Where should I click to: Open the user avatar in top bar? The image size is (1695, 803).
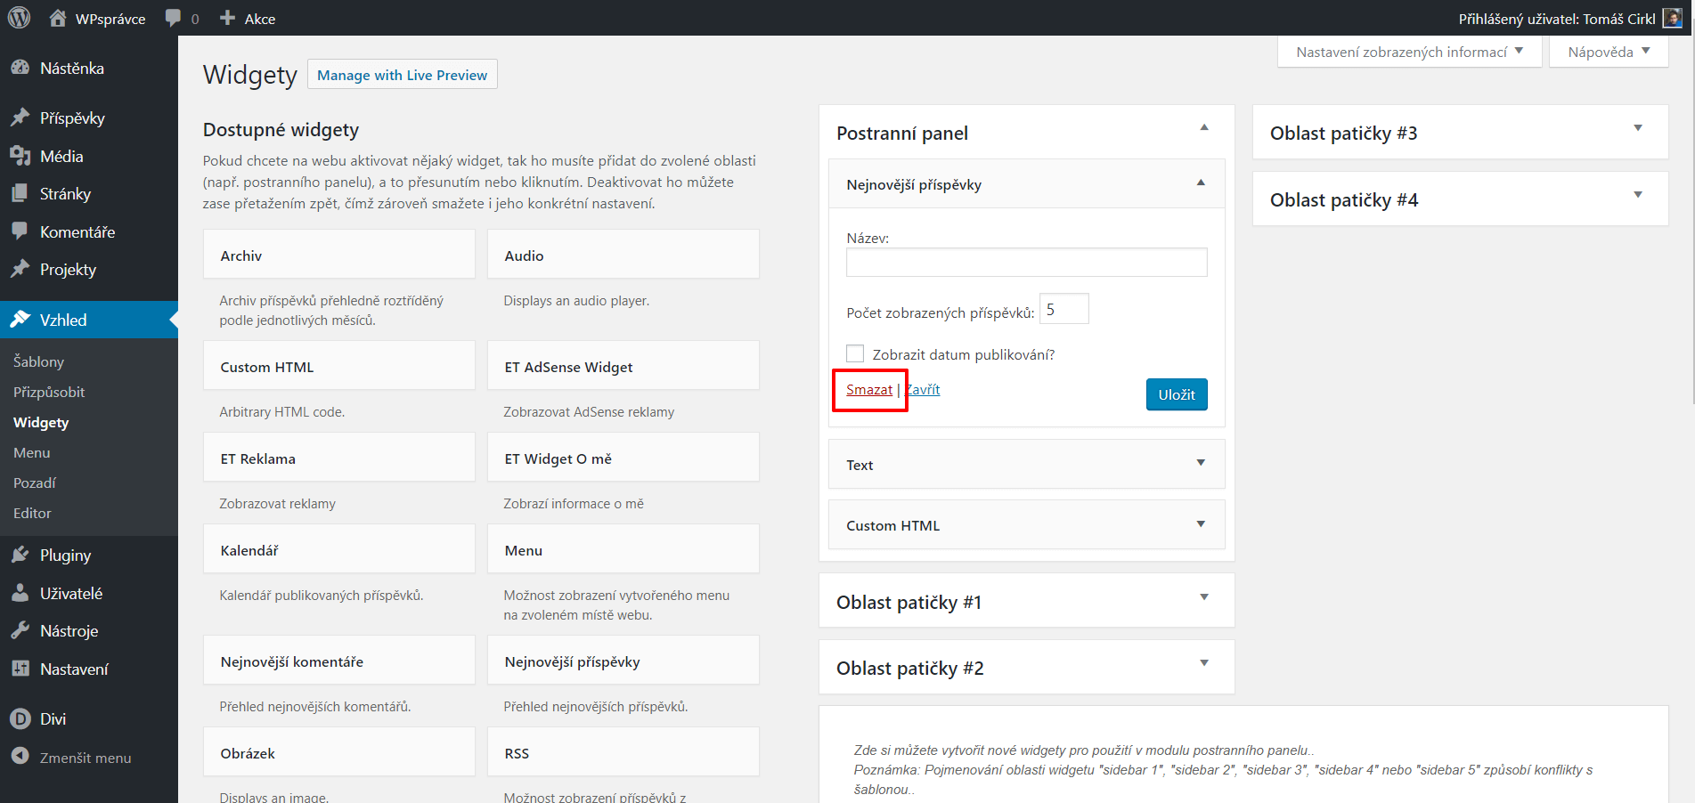(x=1673, y=18)
